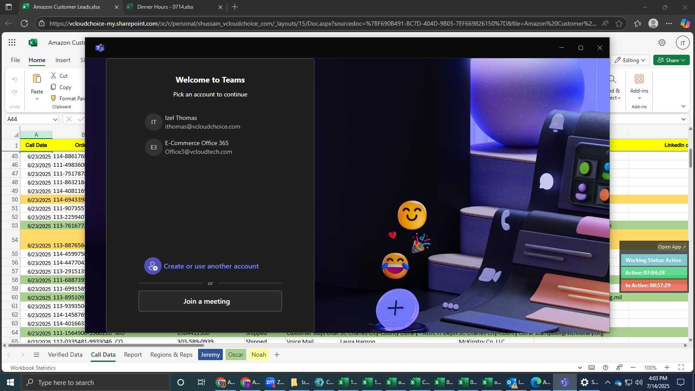Click the Copy icon in Clipboard group
The image size is (695, 391).
[53, 87]
